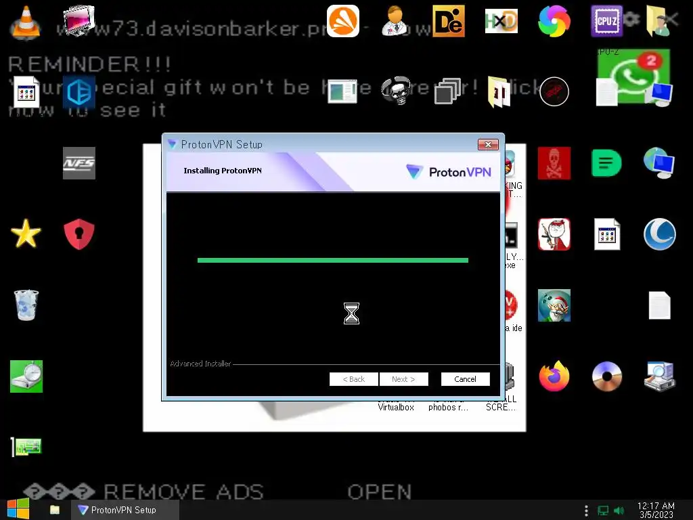Open the Windows Start menu
Image resolution: width=693 pixels, height=520 pixels.
pos(18,509)
